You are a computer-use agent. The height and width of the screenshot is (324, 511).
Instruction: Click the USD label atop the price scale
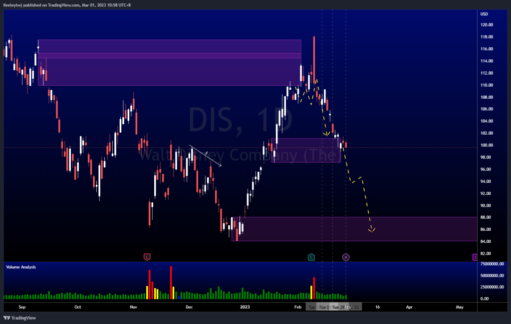pyautogui.click(x=483, y=14)
